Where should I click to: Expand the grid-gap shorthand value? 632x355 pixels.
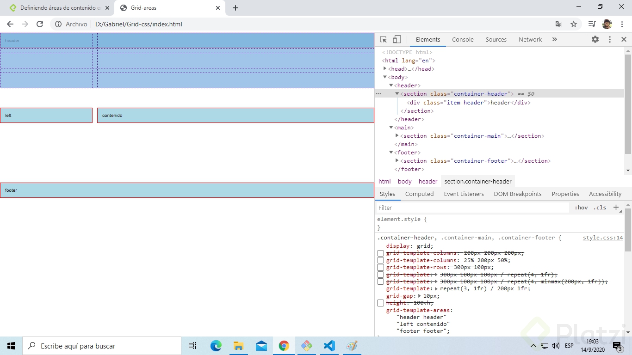click(420, 296)
